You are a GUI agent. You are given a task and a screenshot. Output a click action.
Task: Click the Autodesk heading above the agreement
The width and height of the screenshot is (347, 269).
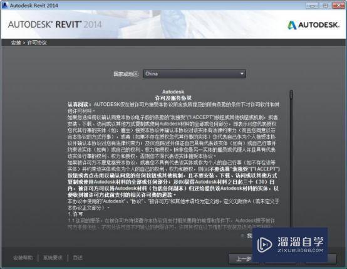pos(173,92)
